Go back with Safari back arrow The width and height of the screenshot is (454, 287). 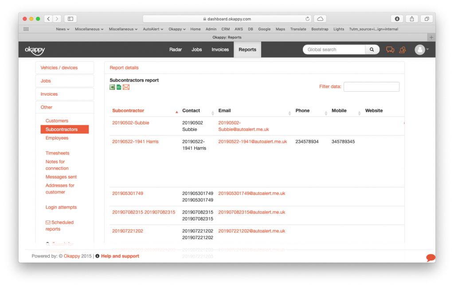tap(48, 19)
